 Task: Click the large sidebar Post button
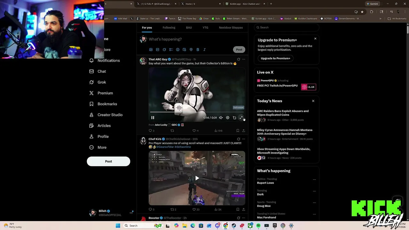tap(108, 161)
